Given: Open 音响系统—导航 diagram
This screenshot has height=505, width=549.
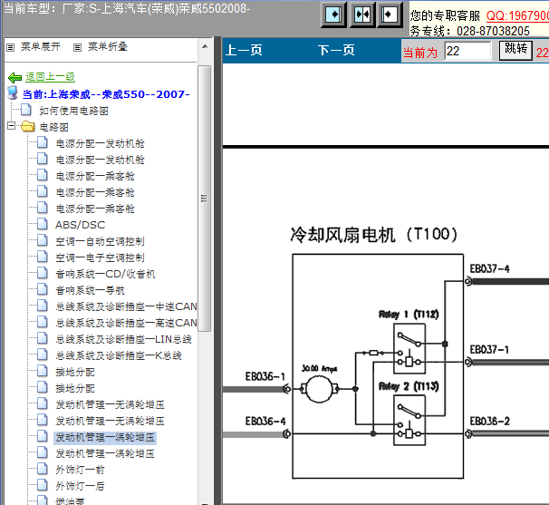Looking at the screenshot, I should point(90,290).
